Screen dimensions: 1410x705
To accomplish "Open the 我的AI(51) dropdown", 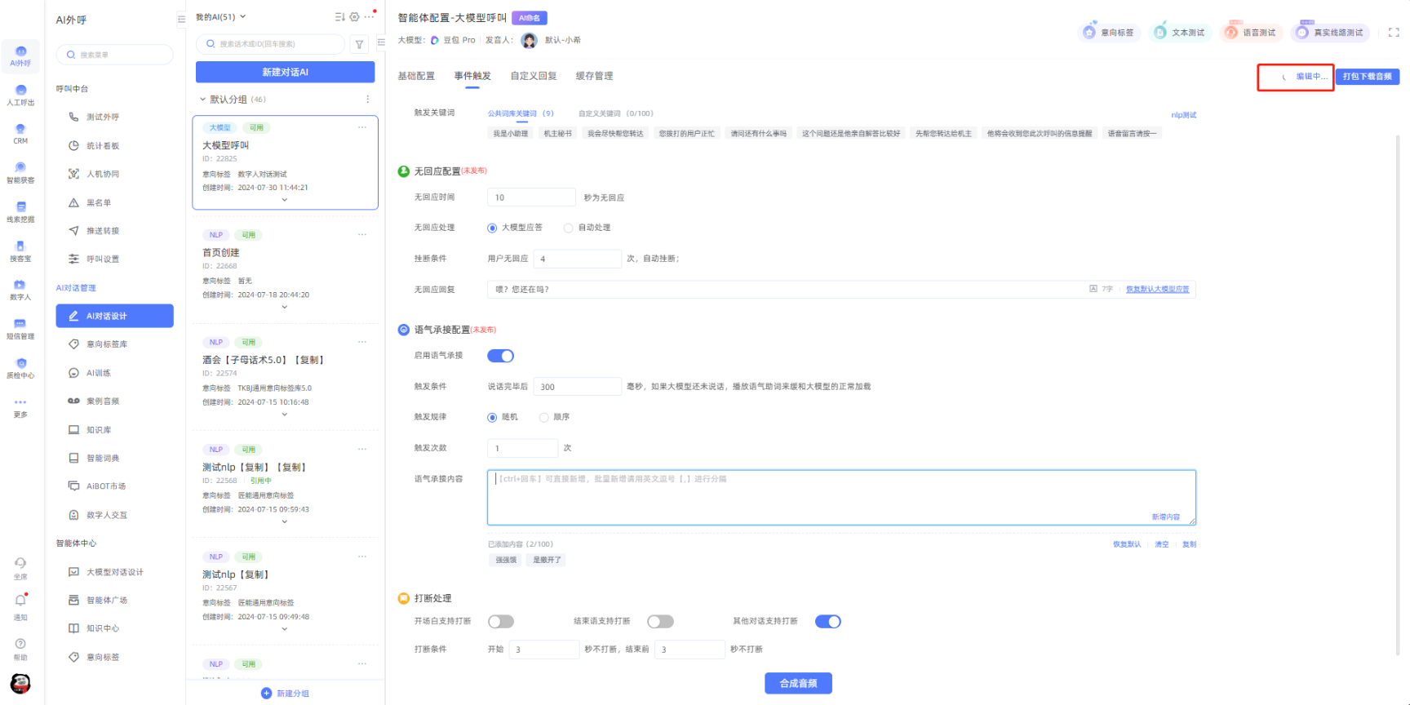I will 220,17.
